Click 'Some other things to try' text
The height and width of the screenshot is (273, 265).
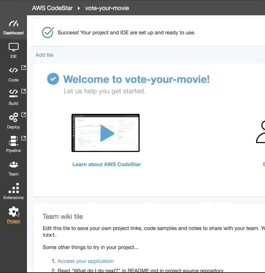point(91,247)
